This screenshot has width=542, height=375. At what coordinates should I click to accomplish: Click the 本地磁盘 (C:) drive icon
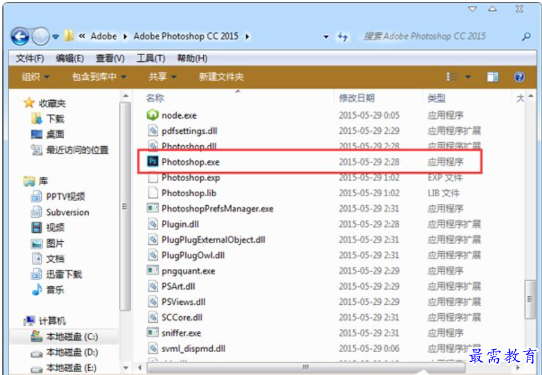(x=37, y=336)
